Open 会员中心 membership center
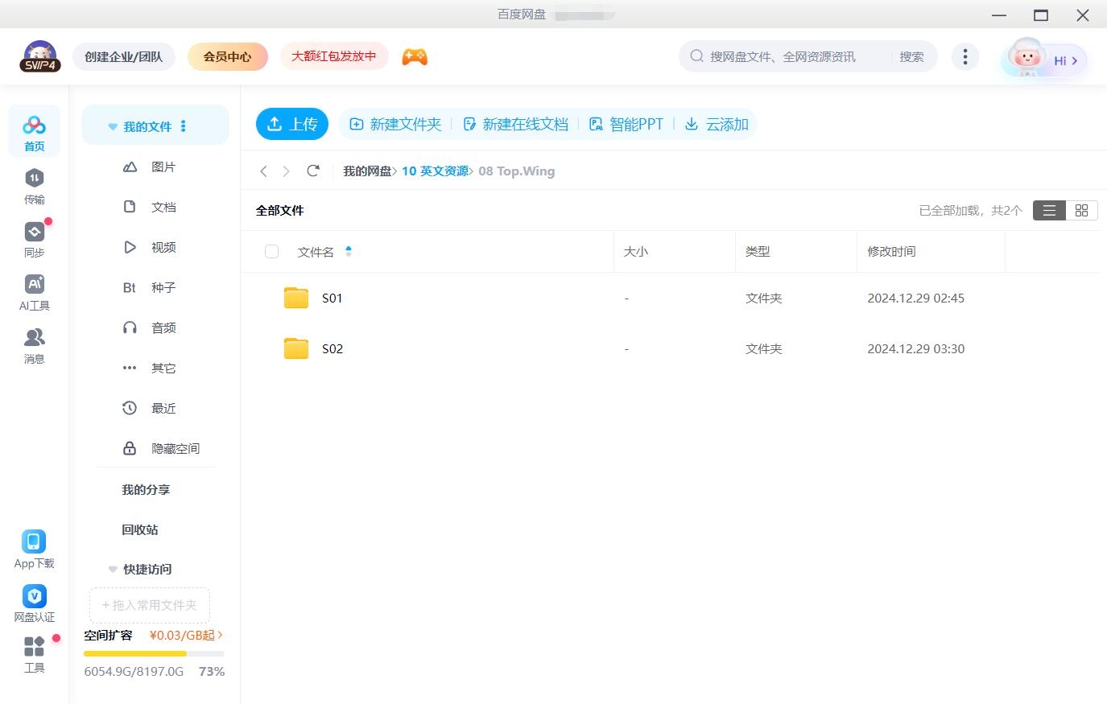This screenshot has height=704, width=1107. pyautogui.click(x=227, y=56)
